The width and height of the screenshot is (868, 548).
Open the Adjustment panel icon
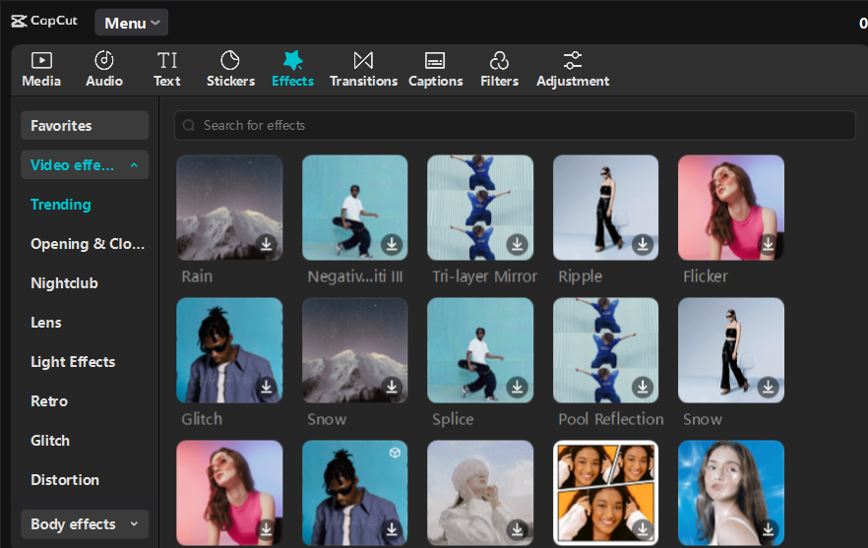(x=573, y=61)
